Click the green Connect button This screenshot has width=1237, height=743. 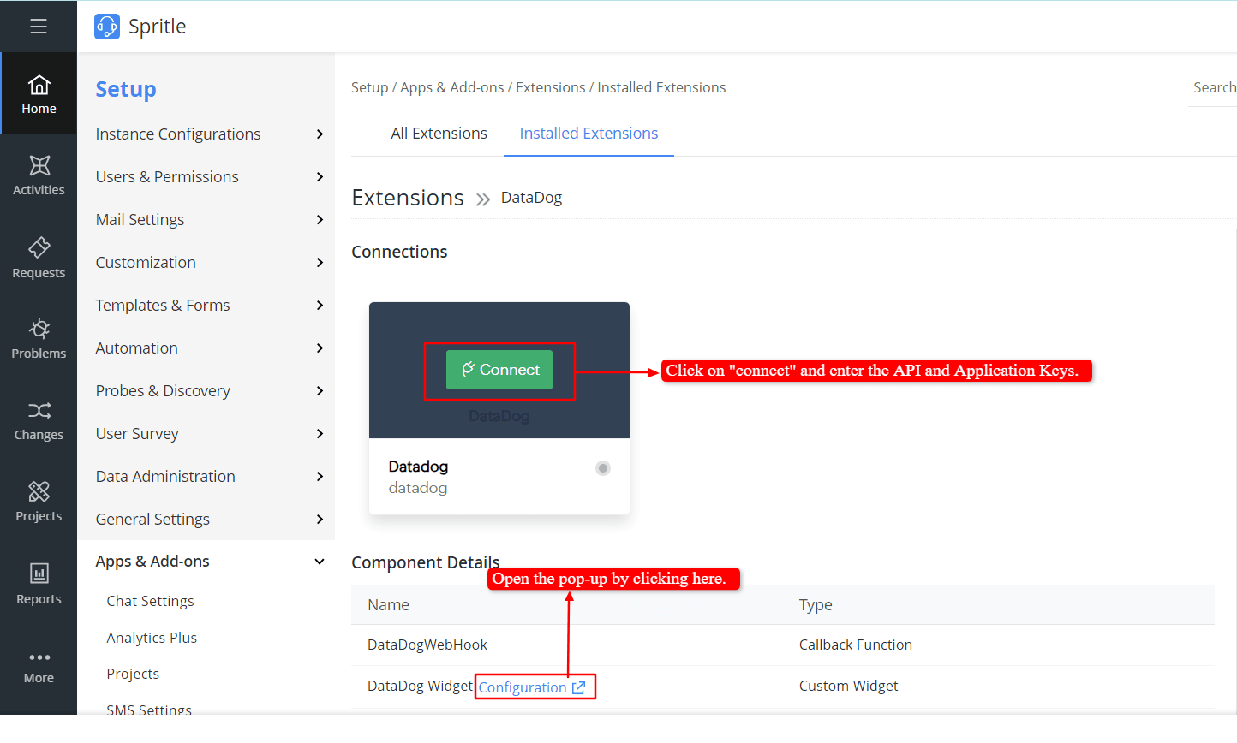499,370
